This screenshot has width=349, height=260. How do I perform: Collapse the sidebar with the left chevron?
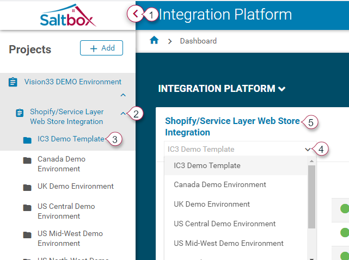(136, 14)
